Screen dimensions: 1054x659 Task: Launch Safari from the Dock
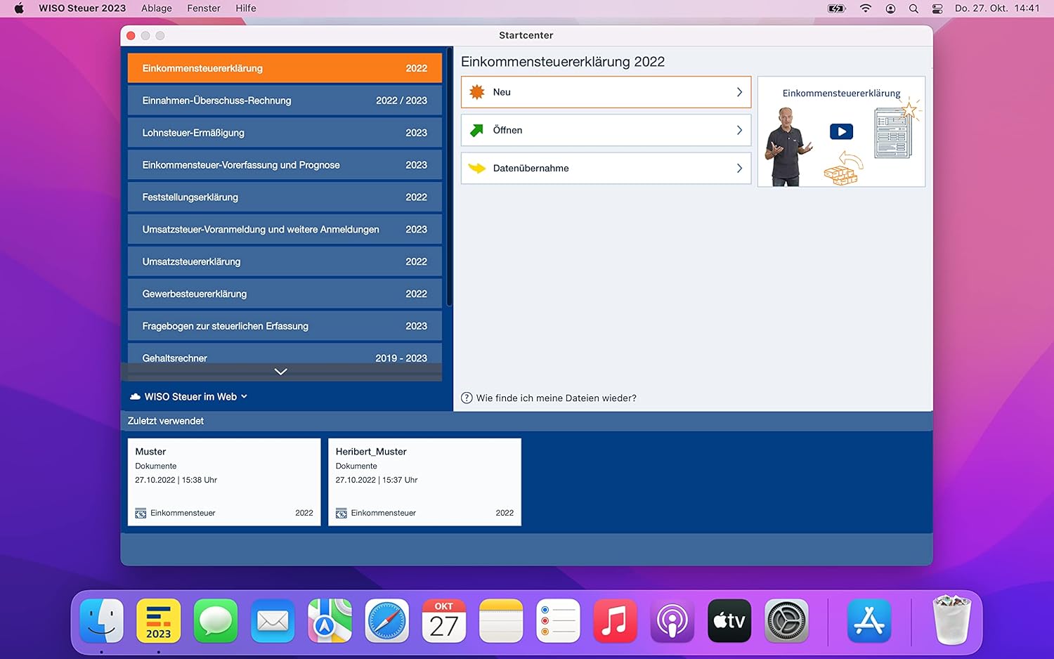click(x=387, y=621)
